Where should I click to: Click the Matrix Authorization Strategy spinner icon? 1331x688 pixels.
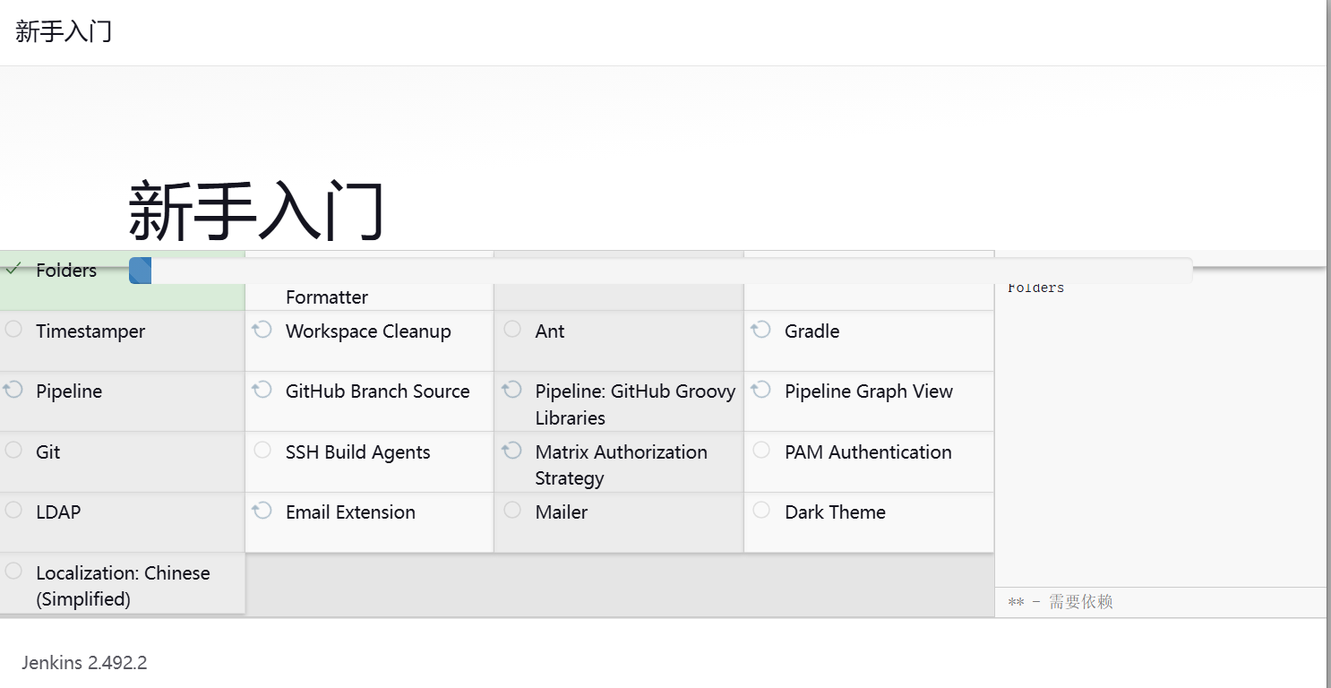pyautogui.click(x=511, y=450)
